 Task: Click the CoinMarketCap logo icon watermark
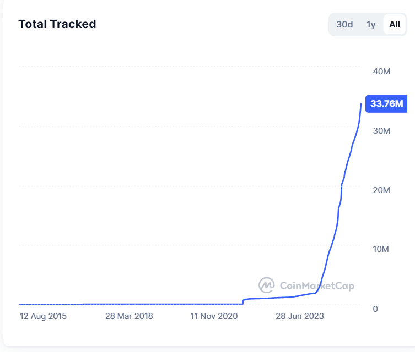point(267,285)
